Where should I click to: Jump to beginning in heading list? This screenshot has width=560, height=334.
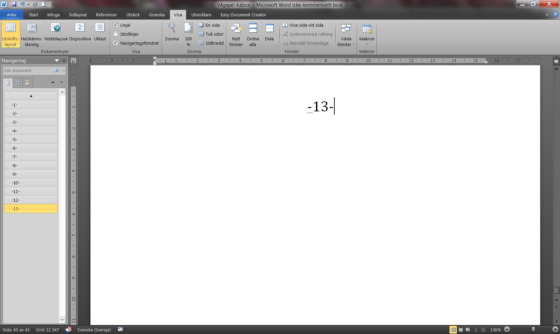31,96
